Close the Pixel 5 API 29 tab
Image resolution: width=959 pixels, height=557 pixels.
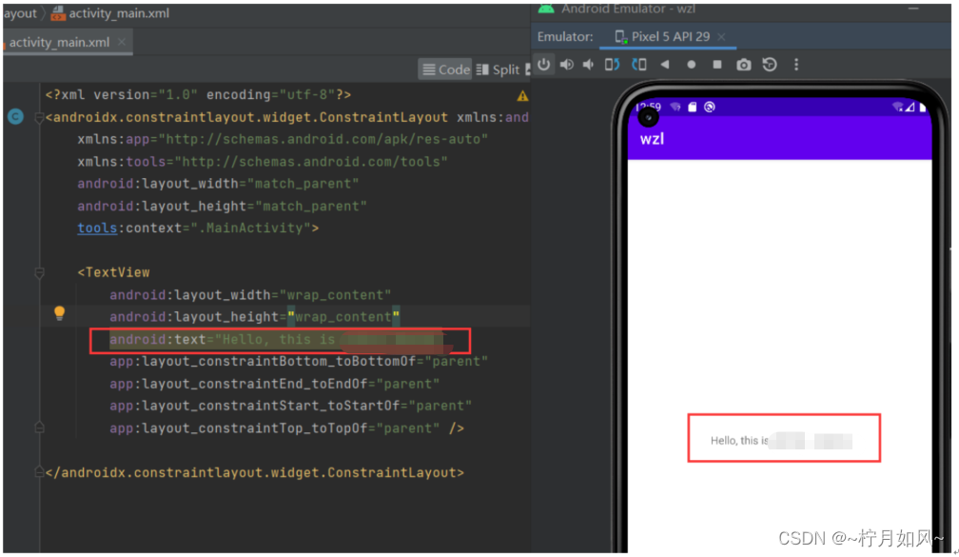722,37
